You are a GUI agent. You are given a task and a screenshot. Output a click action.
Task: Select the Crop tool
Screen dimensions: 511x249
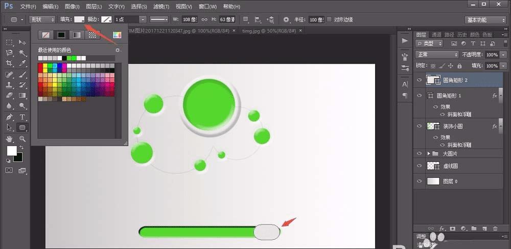pos(9,63)
